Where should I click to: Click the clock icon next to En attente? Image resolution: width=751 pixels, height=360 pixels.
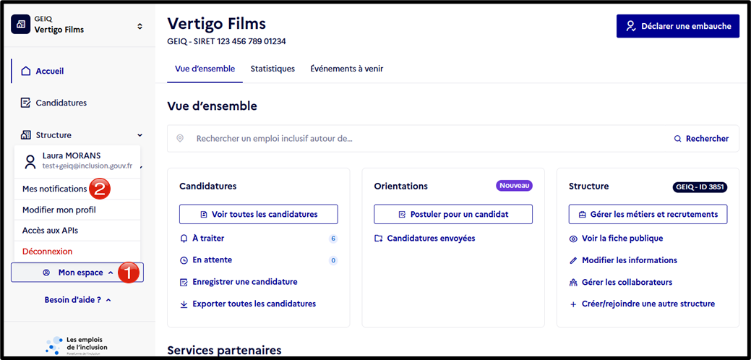click(184, 260)
